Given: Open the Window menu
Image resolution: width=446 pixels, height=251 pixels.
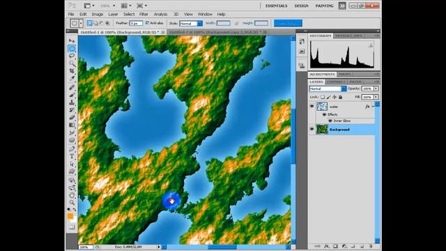Looking at the screenshot, I should 205,14.
